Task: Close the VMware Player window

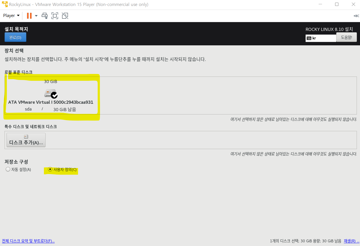Action: [x=353, y=5]
